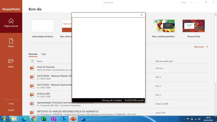Click the 'sex às 17:38' modification time
The height and width of the screenshot is (122, 217).
pos(160,113)
